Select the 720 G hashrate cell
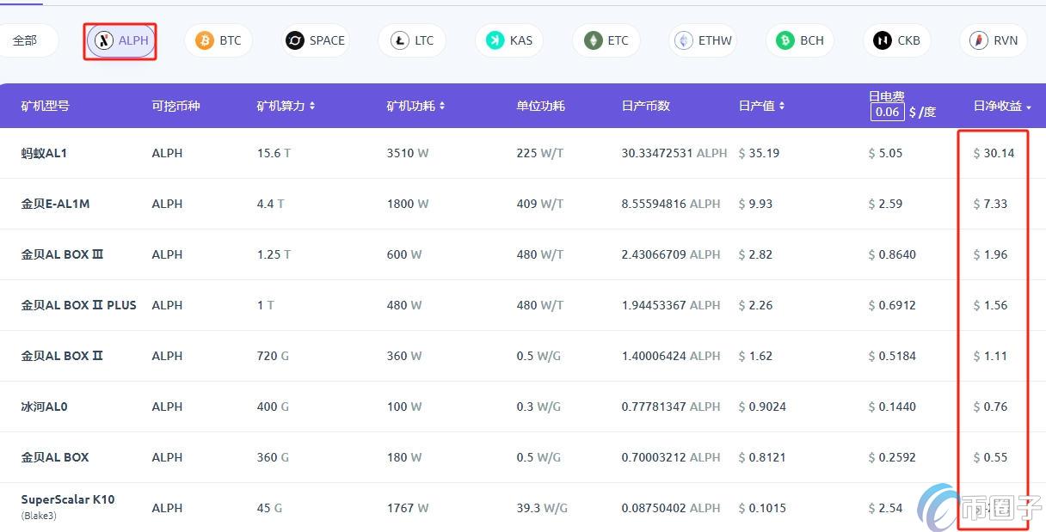This screenshot has width=1046, height=532. pyautogui.click(x=273, y=356)
